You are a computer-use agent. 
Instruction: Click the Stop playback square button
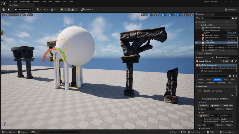pyautogui.click(x=69, y=10)
